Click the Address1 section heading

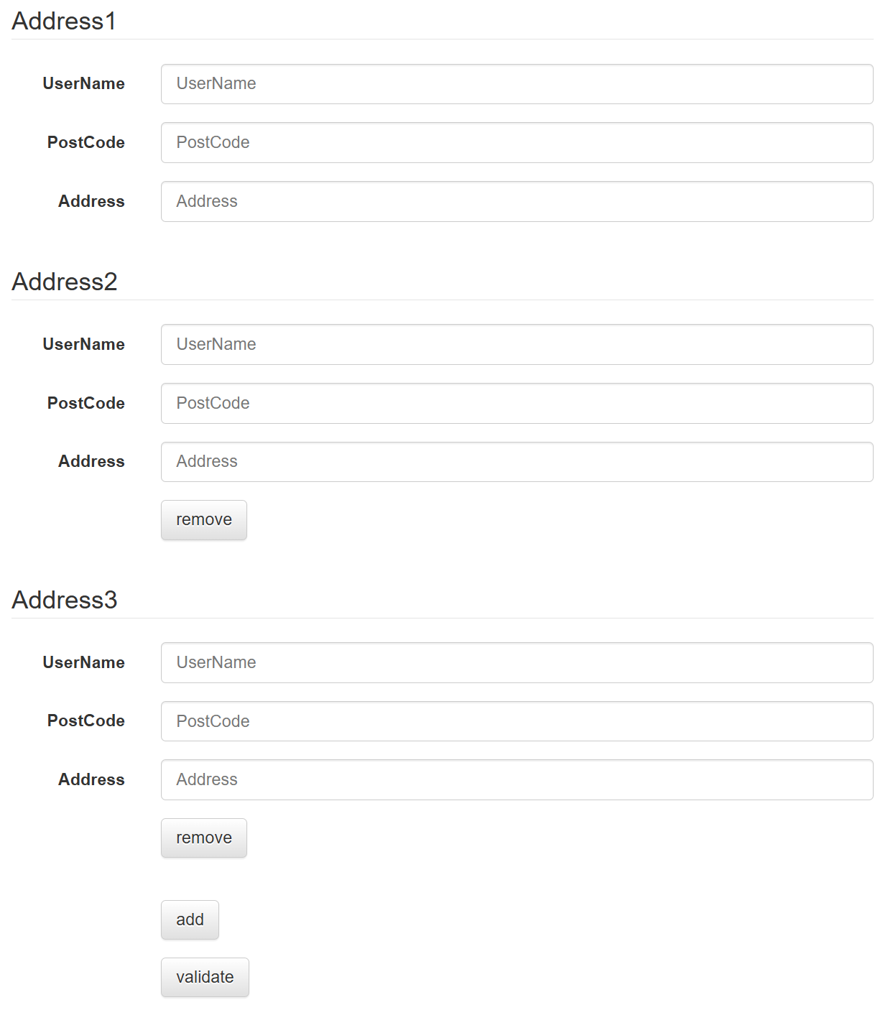tap(64, 22)
